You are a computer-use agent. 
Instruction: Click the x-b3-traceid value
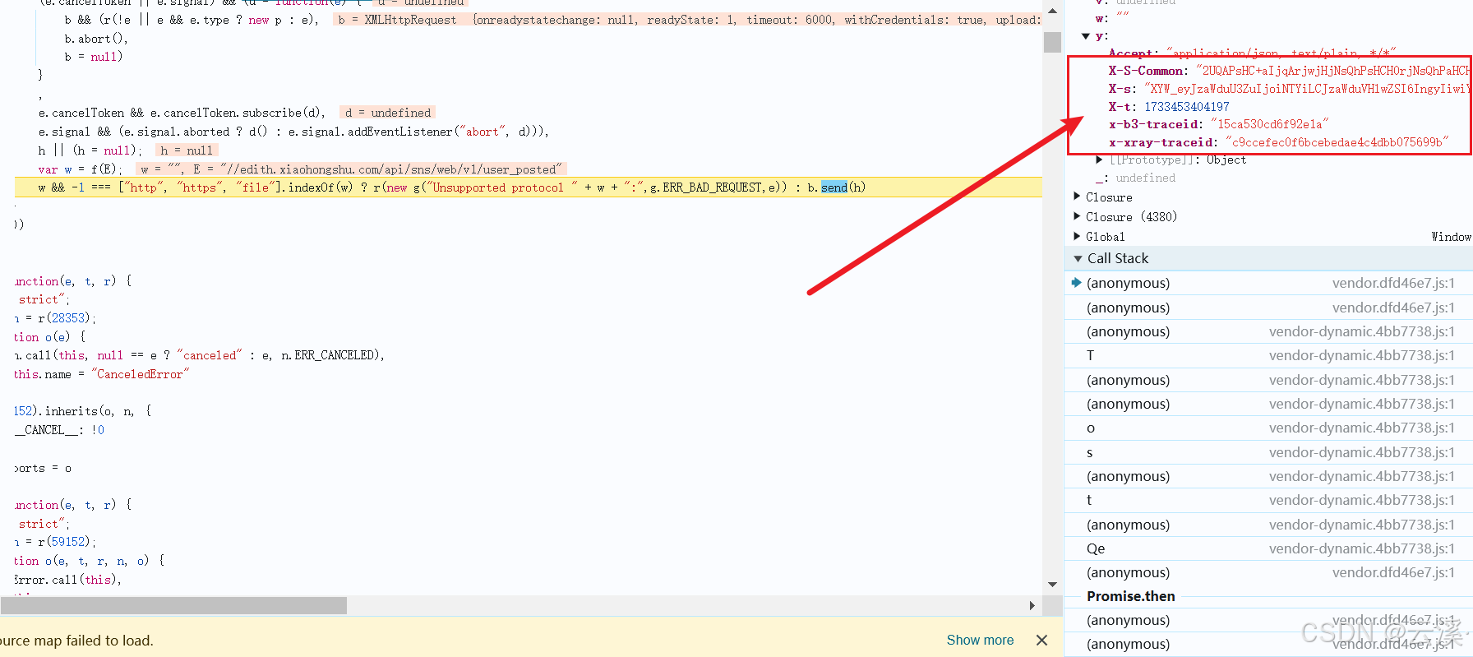click(x=1270, y=124)
